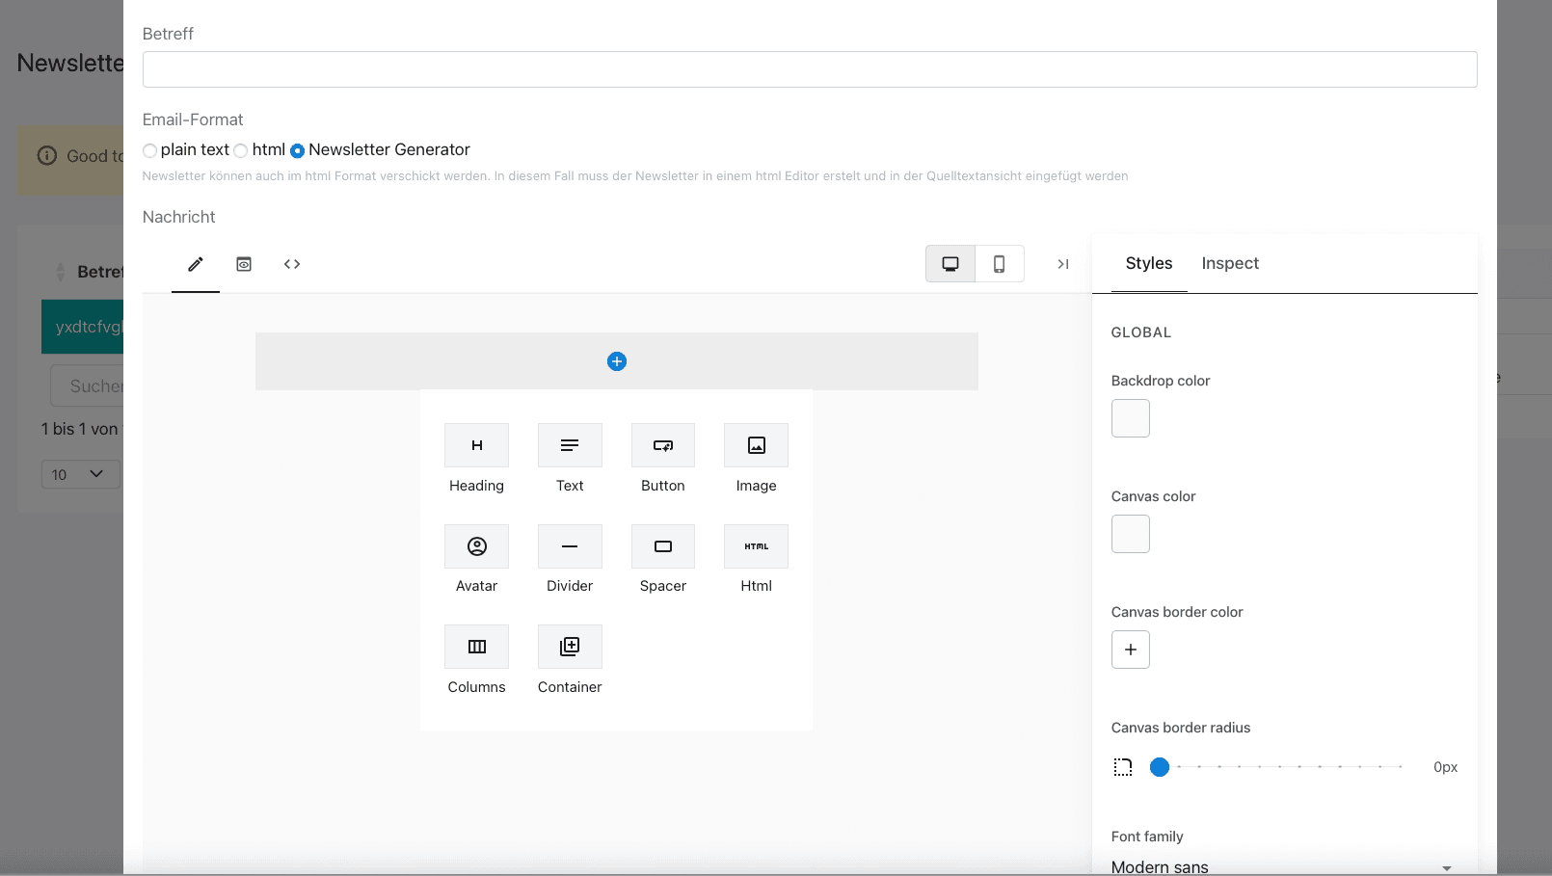Image resolution: width=1552 pixels, height=876 pixels.
Task: Insert an Image block
Action: tap(756, 445)
